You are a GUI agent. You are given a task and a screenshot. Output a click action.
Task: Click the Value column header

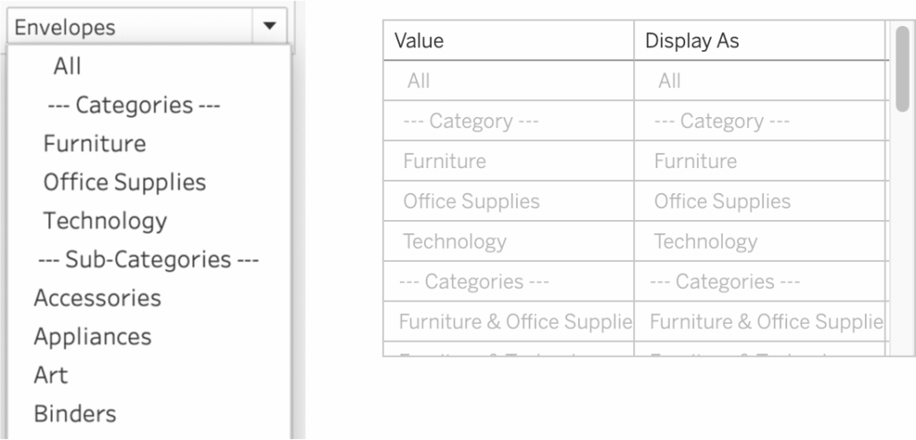point(419,41)
